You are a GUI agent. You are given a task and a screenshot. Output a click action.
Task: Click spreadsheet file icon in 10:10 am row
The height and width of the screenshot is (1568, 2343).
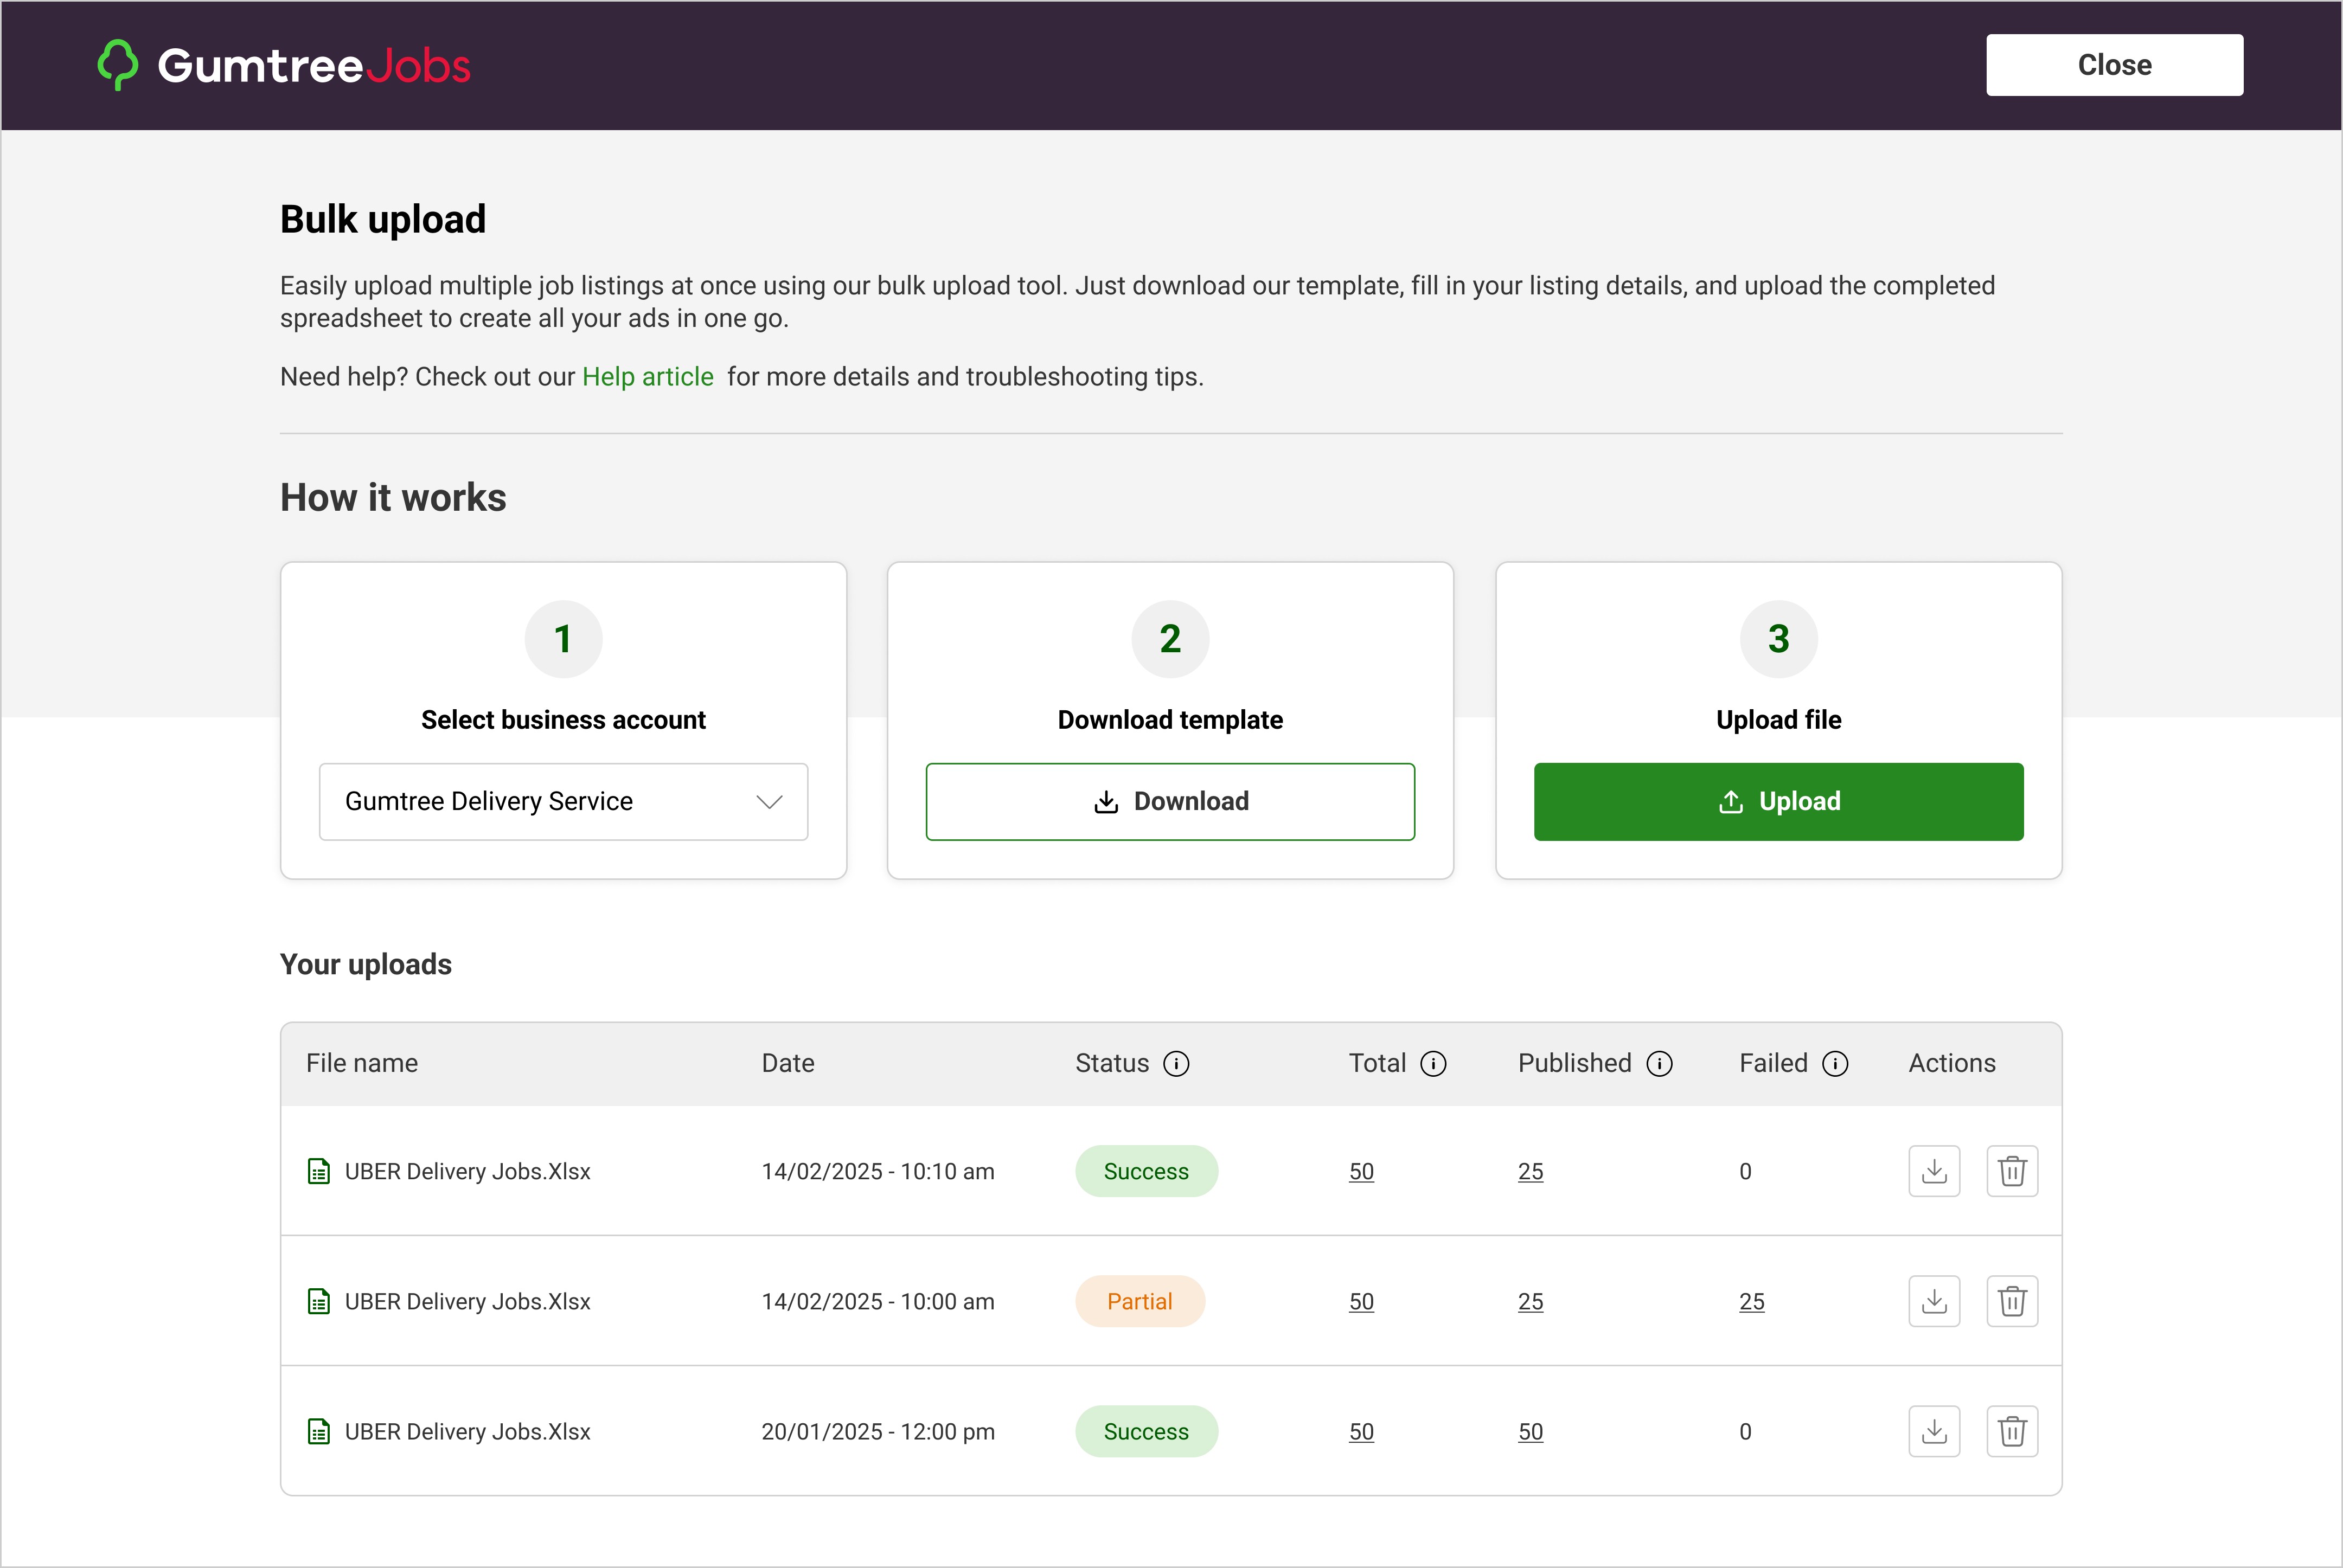(319, 1171)
